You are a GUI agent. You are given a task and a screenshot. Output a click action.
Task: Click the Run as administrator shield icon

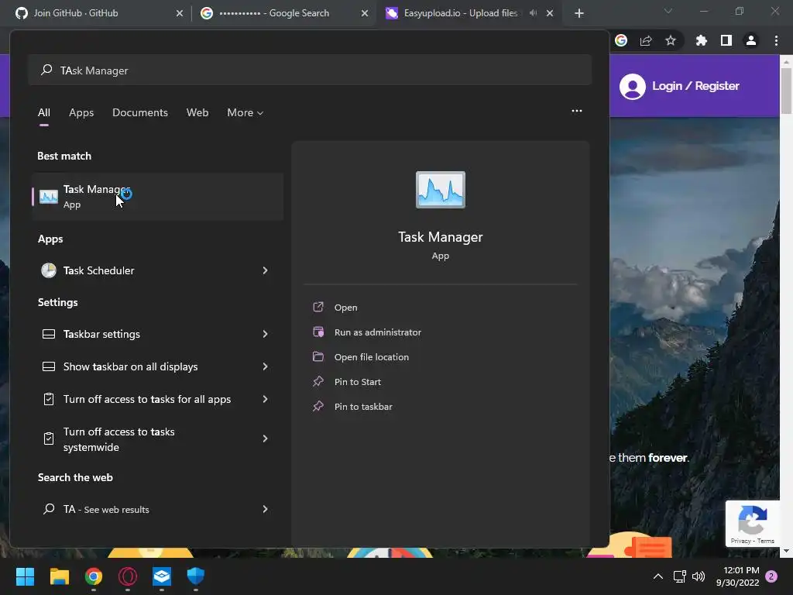point(318,332)
